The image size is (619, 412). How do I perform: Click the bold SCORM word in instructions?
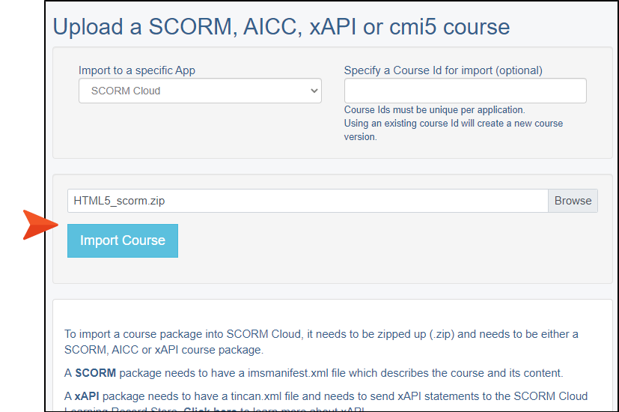click(96, 373)
